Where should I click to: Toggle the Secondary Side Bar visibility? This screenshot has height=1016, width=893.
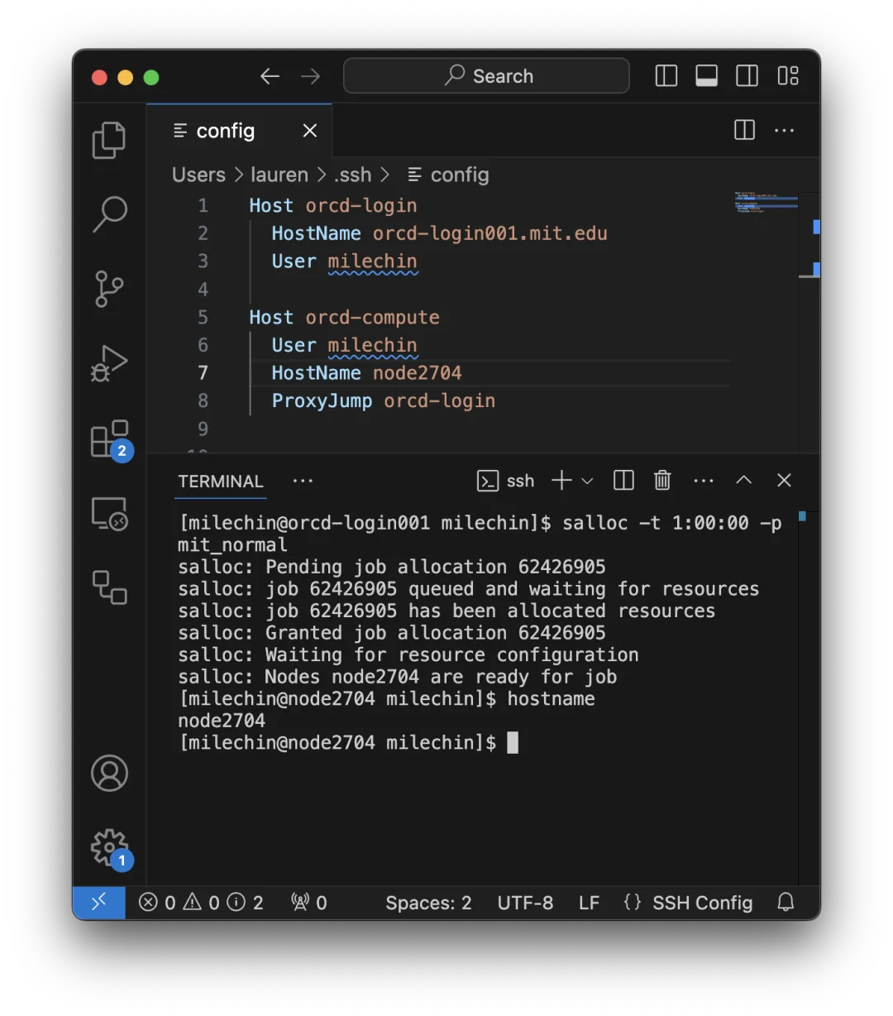747,75
